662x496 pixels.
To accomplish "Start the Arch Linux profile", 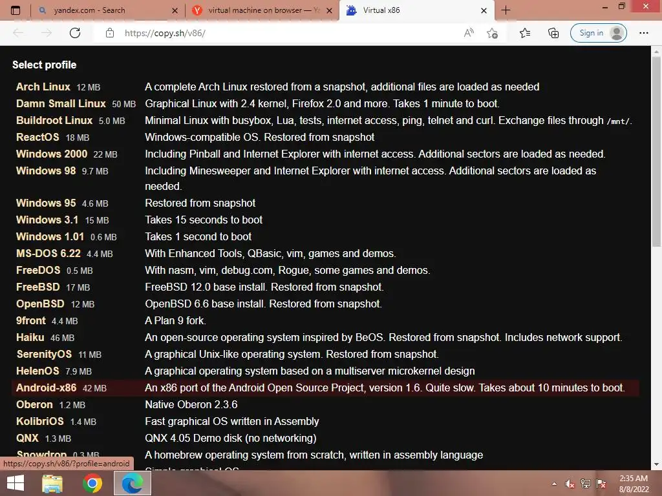I will point(43,87).
